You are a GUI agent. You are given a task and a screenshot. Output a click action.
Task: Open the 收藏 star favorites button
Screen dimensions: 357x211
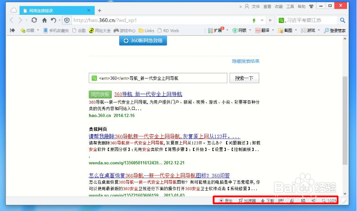[x=27, y=30]
